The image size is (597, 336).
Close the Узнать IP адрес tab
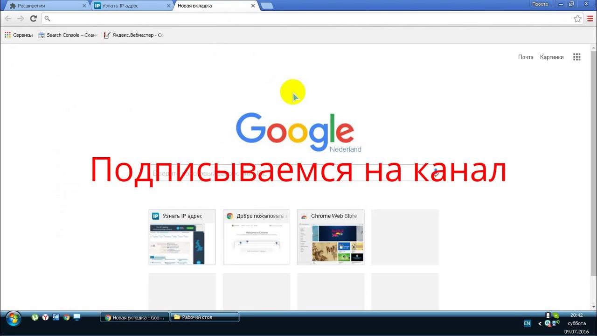tap(168, 6)
